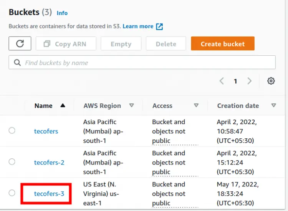
Task: Select the tecofers bucket radio button
Action: coord(12,131)
